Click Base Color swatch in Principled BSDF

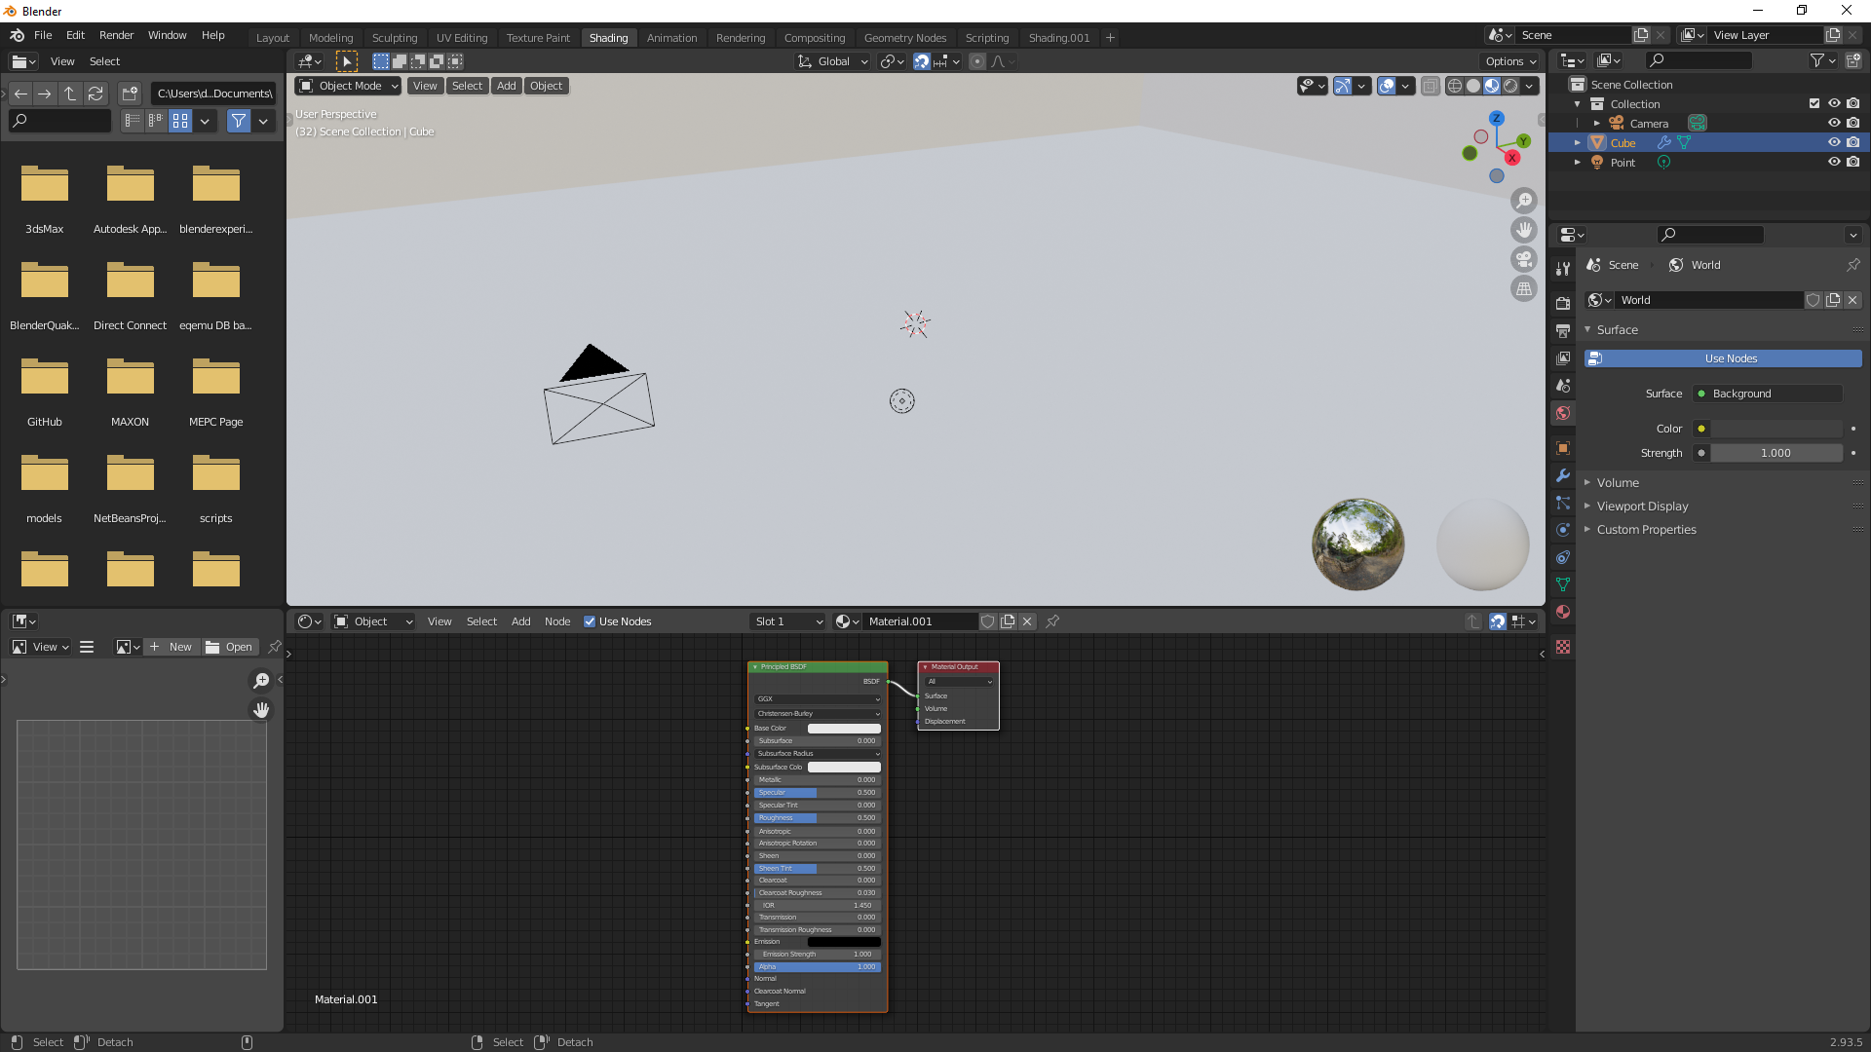(844, 729)
